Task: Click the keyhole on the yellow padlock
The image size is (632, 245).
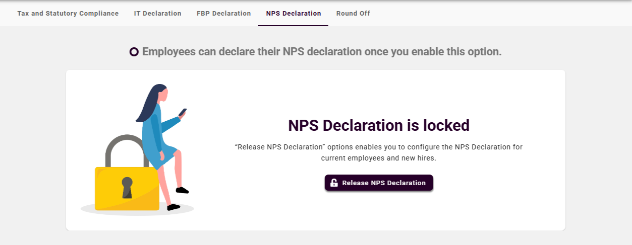Action: coord(127,187)
